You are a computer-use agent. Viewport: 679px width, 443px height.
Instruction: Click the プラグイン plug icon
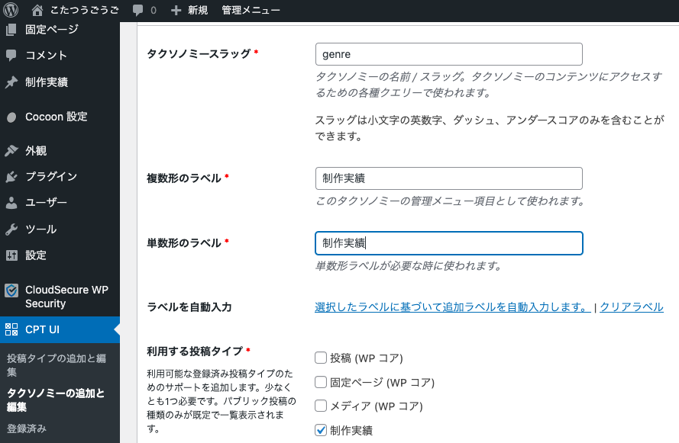(11, 177)
